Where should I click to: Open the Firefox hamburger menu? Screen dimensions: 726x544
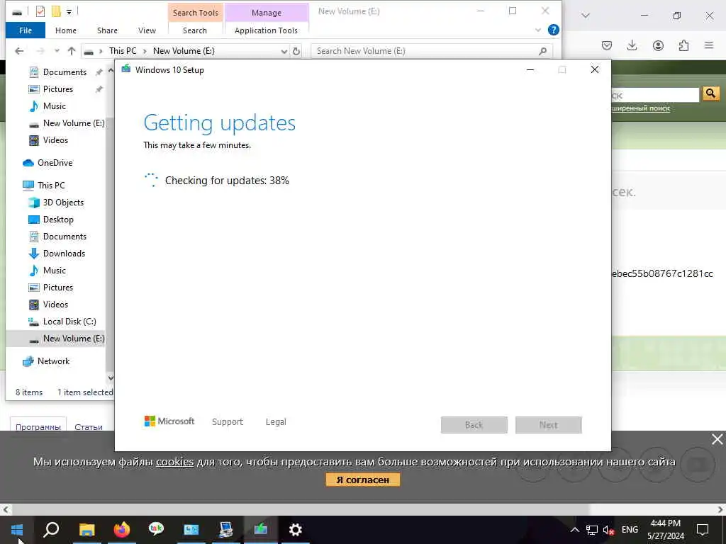pyautogui.click(x=709, y=45)
